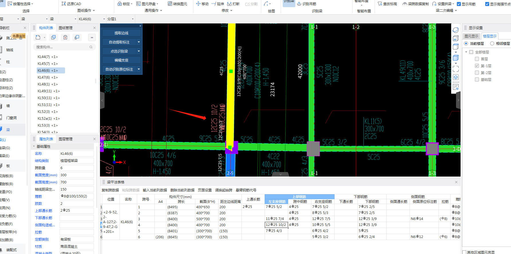Select the 当前楼层 radio button
The width and height of the screenshot is (511, 254).
(466, 43)
